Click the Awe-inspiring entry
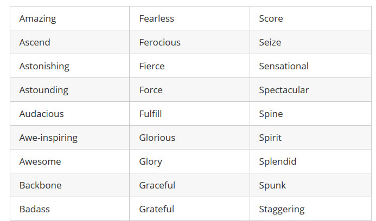 (48, 138)
